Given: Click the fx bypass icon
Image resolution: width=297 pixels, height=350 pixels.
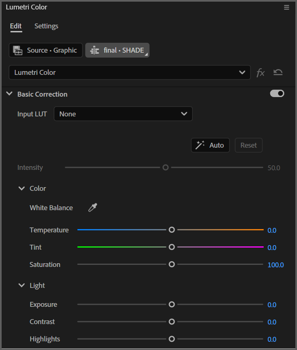Looking at the screenshot, I should click(x=260, y=72).
